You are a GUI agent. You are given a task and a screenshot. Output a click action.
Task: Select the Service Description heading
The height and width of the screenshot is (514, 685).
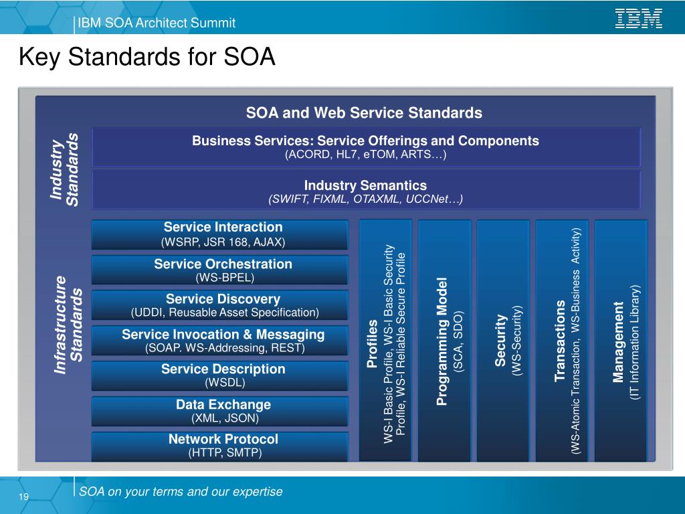[x=223, y=369]
